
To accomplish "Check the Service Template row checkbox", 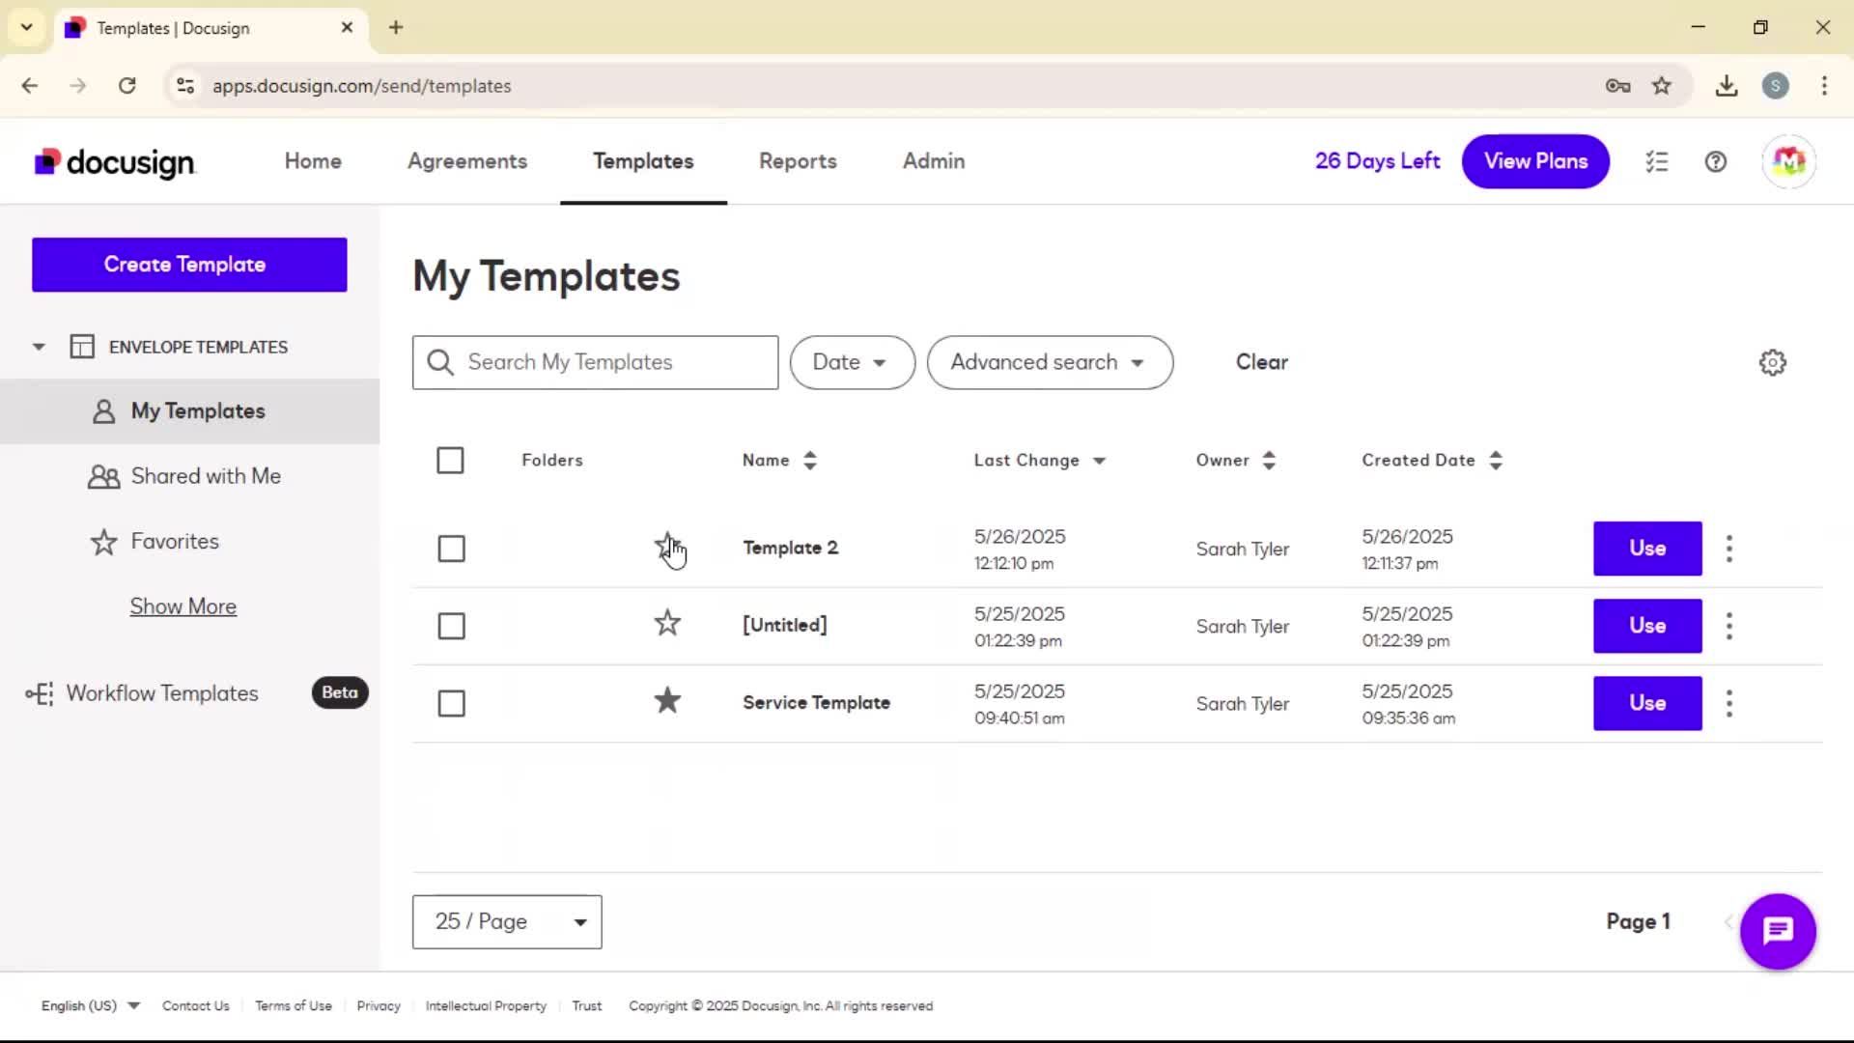I will pyautogui.click(x=451, y=703).
